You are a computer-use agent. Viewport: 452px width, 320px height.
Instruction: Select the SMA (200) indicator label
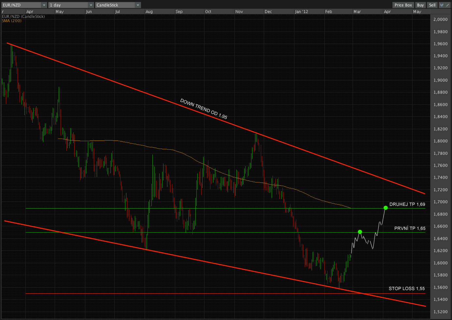[x=12, y=20]
